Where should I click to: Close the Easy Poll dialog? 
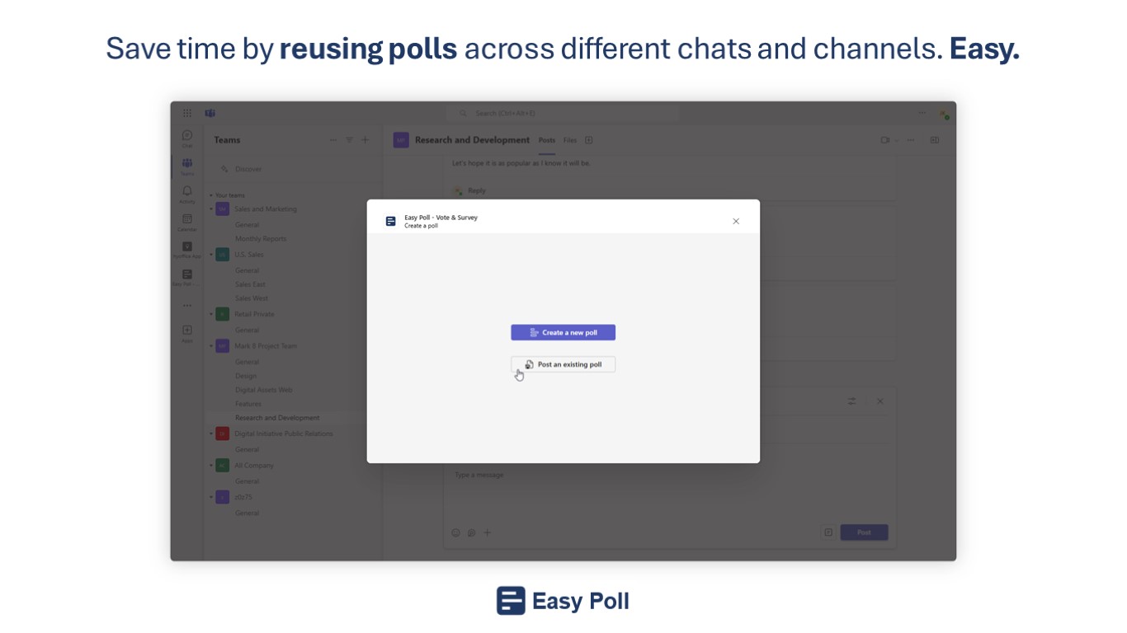click(x=736, y=221)
